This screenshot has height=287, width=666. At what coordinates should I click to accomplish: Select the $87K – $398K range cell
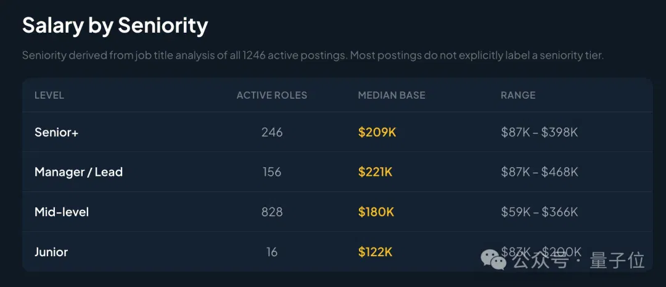(540, 132)
